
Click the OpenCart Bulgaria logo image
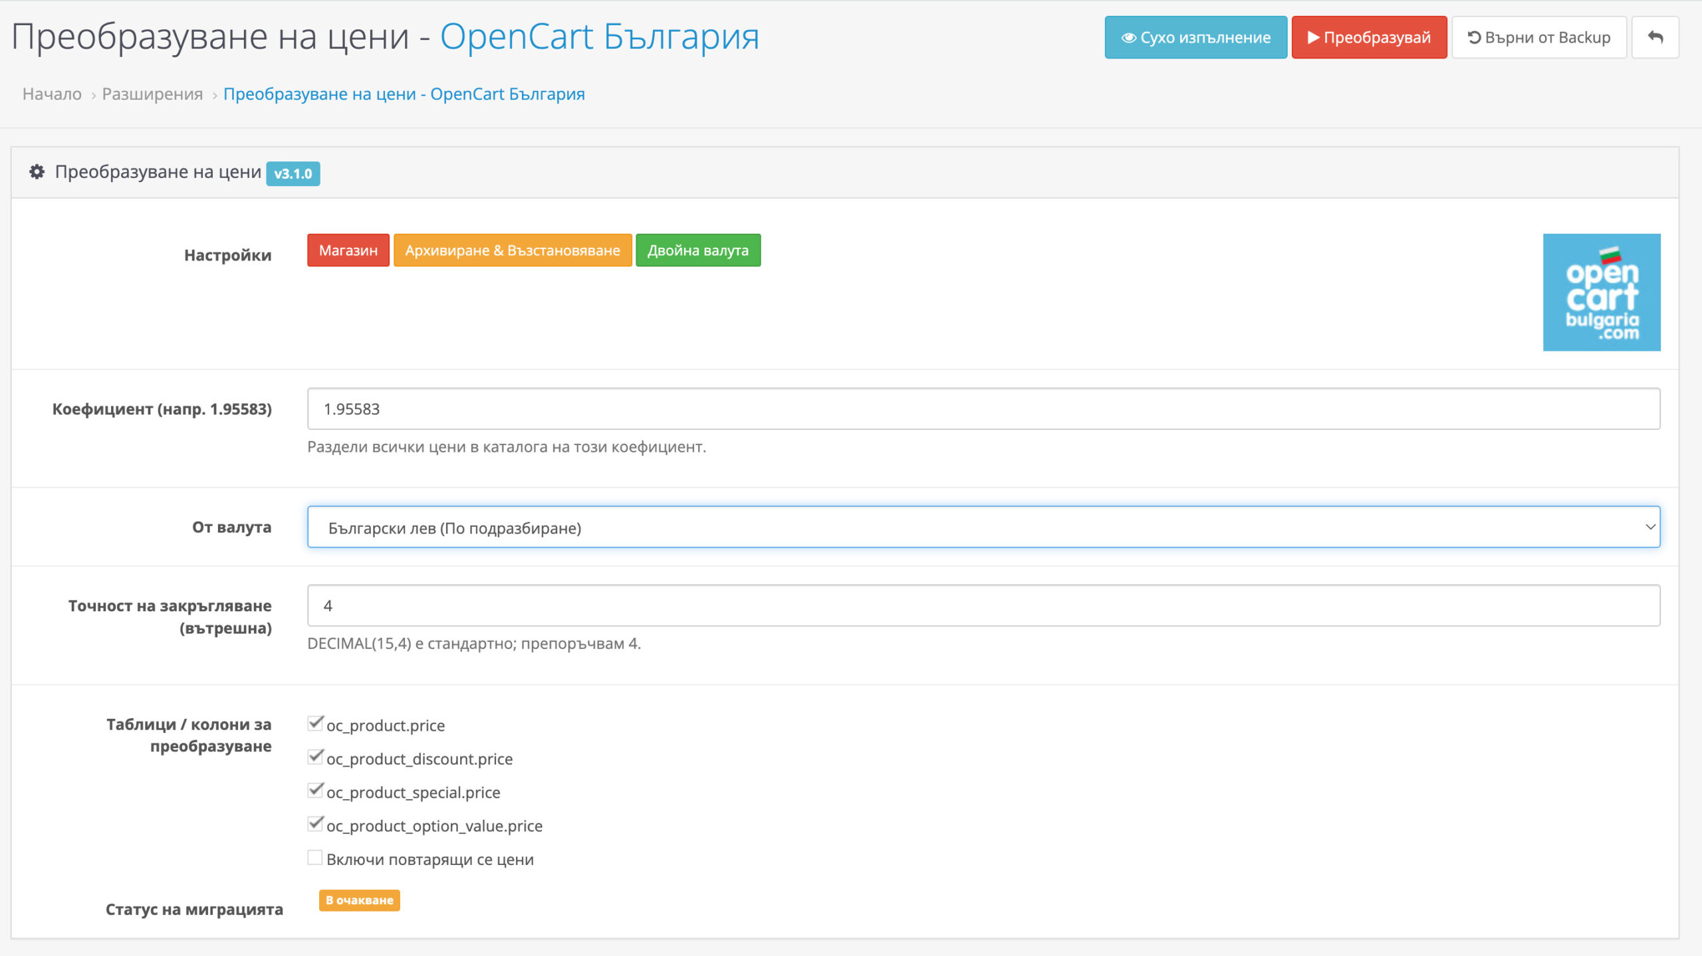(1601, 292)
